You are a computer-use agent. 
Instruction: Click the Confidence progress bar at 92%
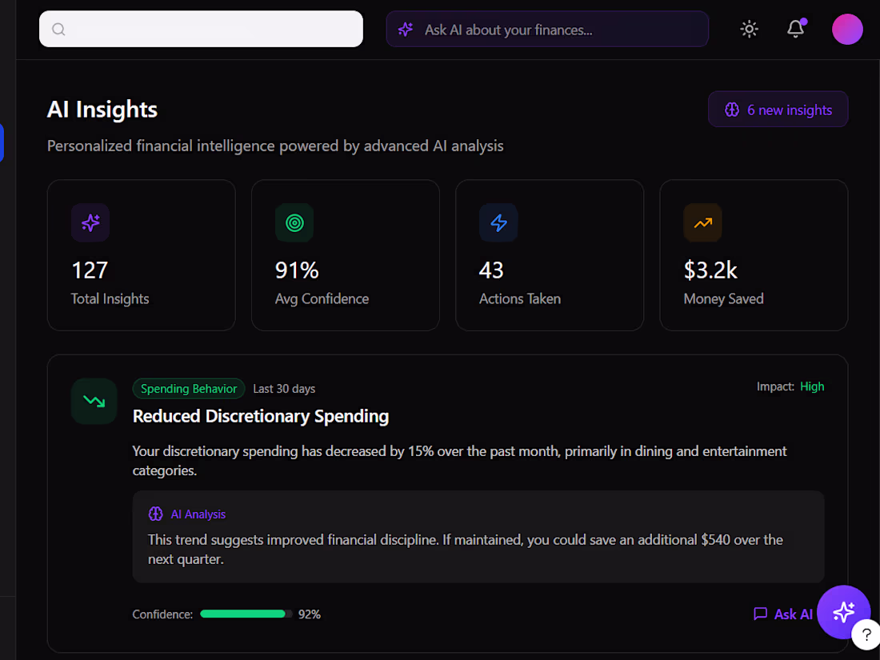[246, 614]
